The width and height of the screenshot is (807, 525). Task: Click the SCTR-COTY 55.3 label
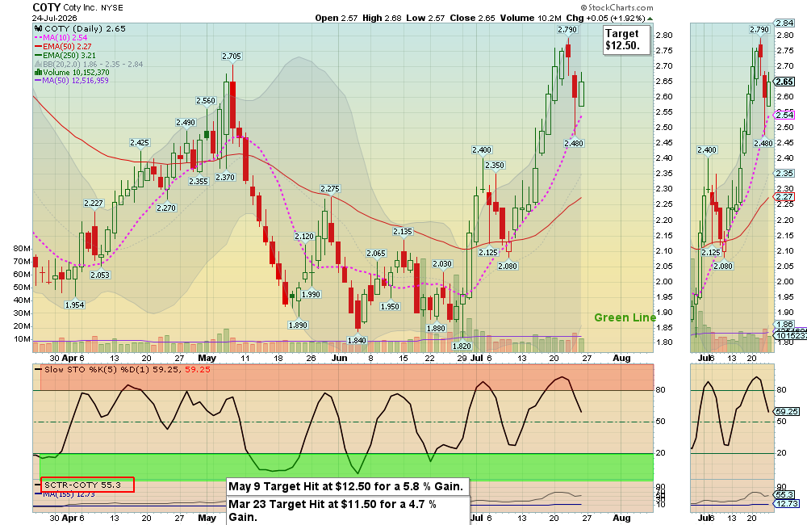coord(87,485)
